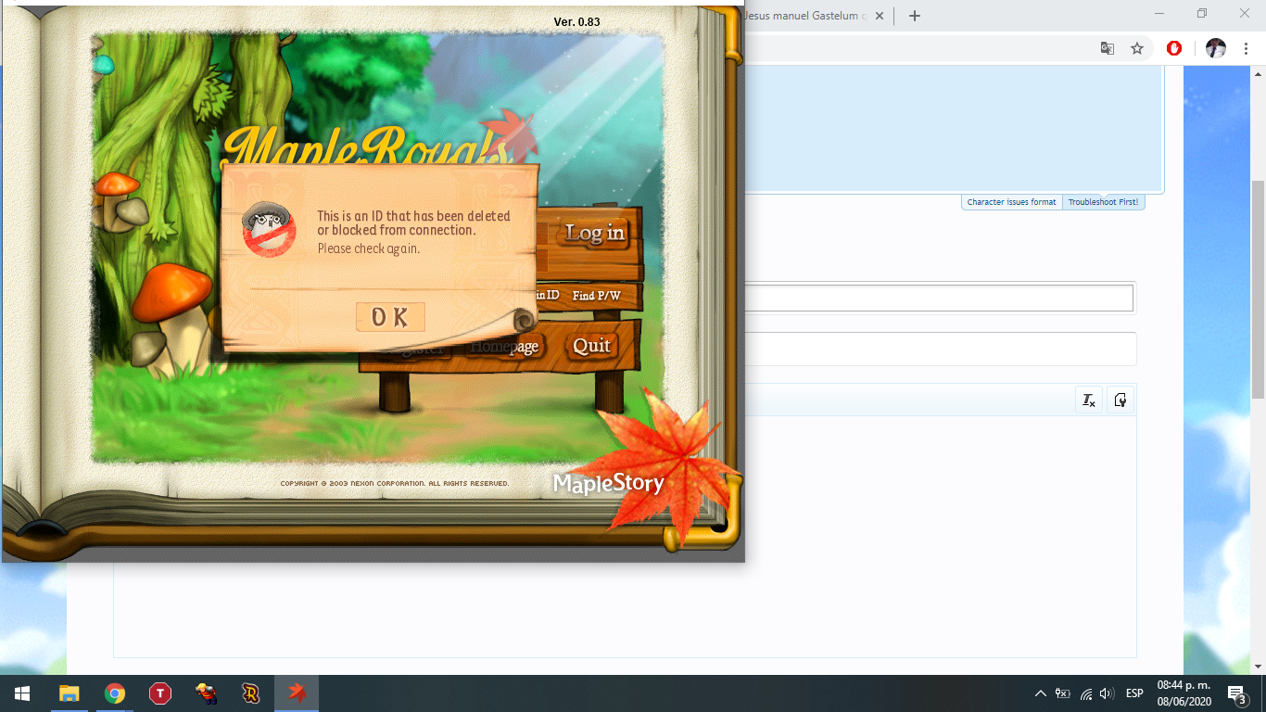Open File Explorer from the taskbar

70,693
